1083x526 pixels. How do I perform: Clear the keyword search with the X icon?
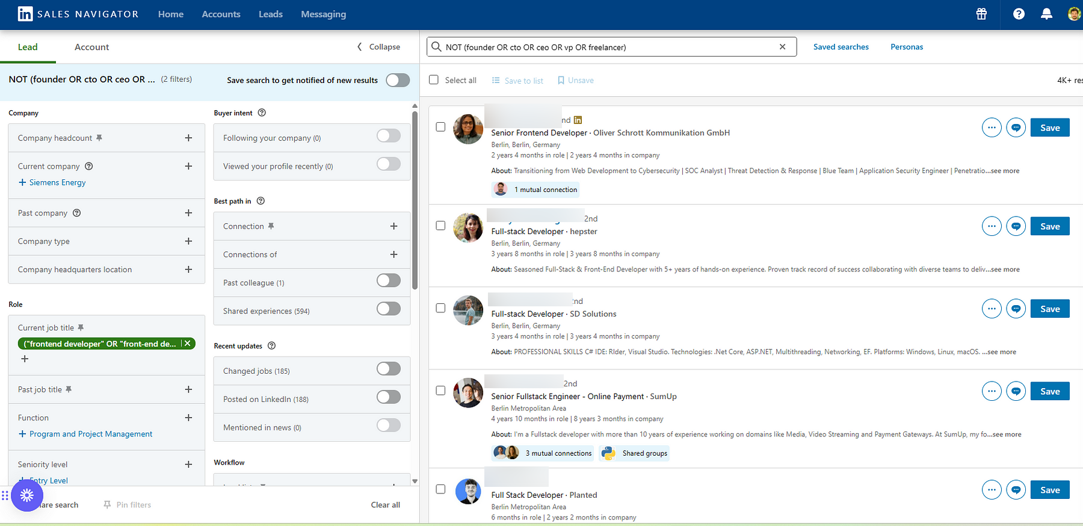click(782, 47)
